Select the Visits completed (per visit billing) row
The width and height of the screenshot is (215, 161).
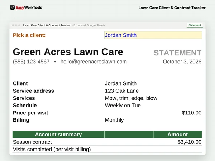[107, 149]
